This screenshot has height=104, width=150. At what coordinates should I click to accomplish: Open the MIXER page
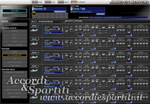(x=15, y=52)
